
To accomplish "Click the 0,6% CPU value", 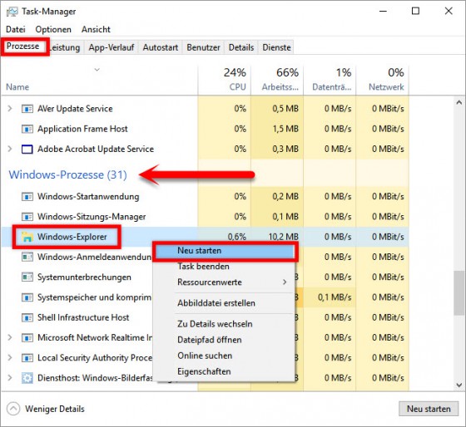I will [x=237, y=237].
